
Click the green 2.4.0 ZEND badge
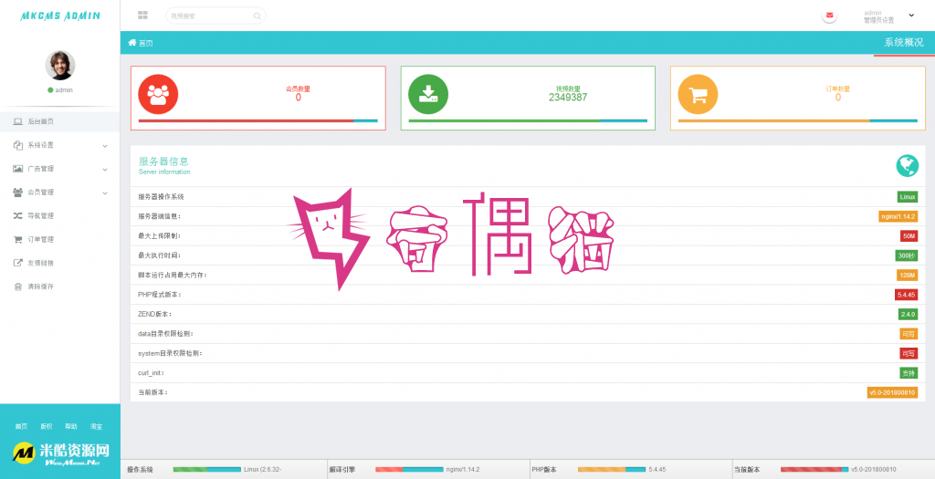pyautogui.click(x=909, y=314)
